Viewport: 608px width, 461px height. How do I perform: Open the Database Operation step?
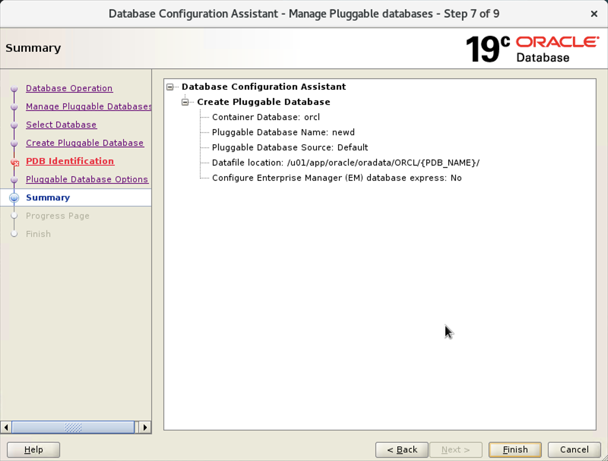tap(69, 88)
